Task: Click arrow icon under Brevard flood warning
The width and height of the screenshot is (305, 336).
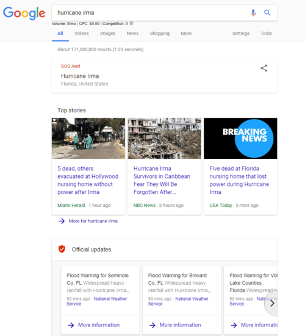Action: click(152, 325)
